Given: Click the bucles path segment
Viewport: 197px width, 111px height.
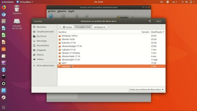Looking at the screenshot, I should tap(67, 27).
